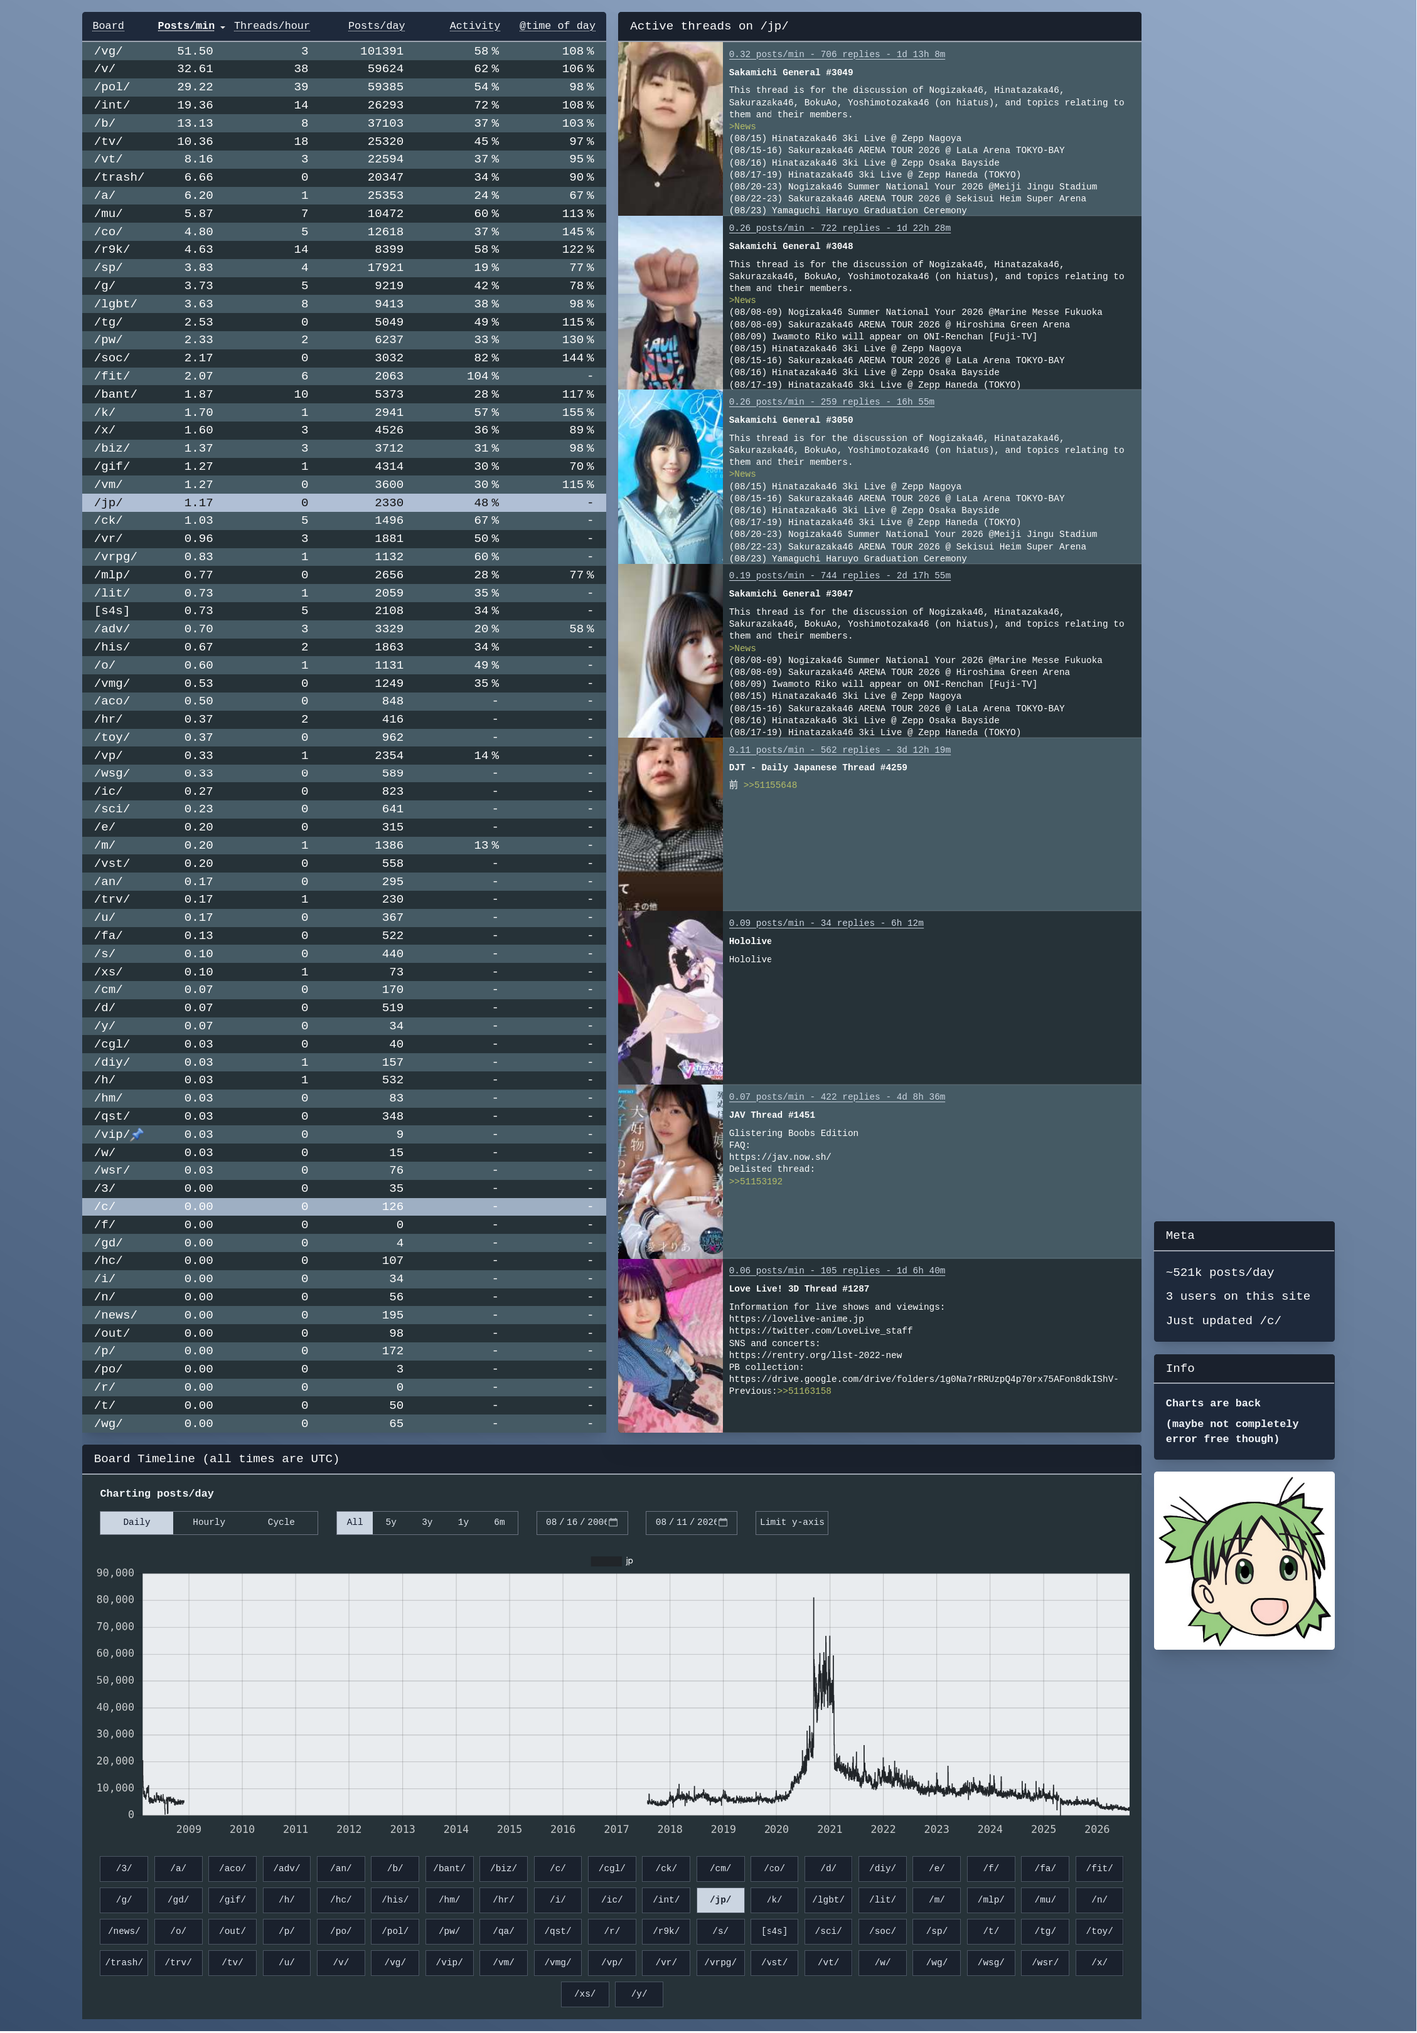Follow the >>51163158 quote link
Image resolution: width=1417 pixels, height=2033 pixels.
804,1391
